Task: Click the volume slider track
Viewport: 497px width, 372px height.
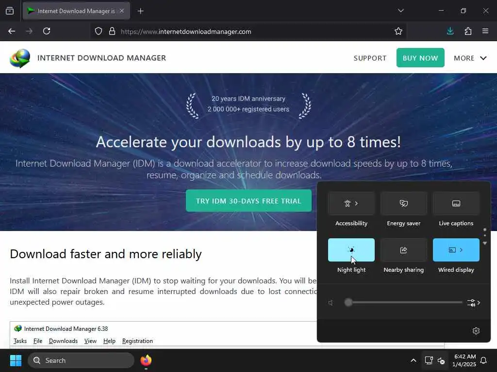Action: [403, 302]
